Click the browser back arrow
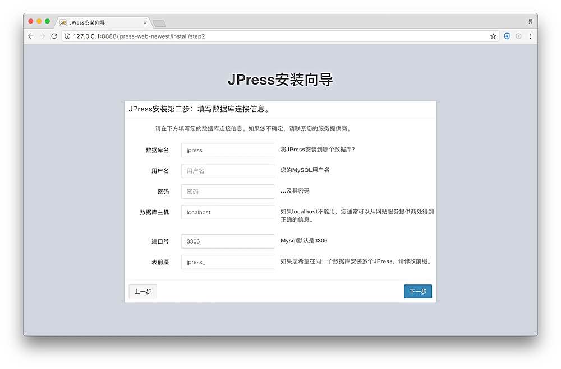Screen dimensions: 561x369 [x=31, y=36]
